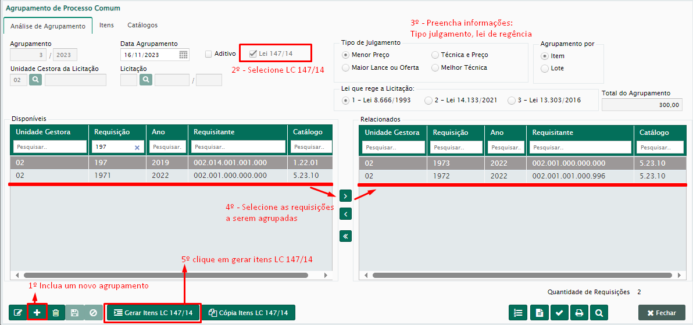
Task: Select the Técnica e Preço radio option
Action: pos(435,55)
